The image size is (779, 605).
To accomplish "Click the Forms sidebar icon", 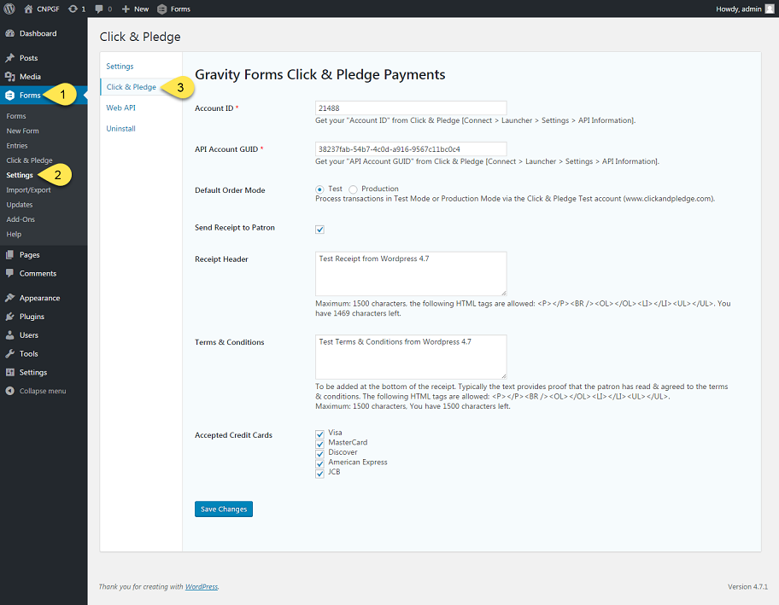I will (10, 96).
